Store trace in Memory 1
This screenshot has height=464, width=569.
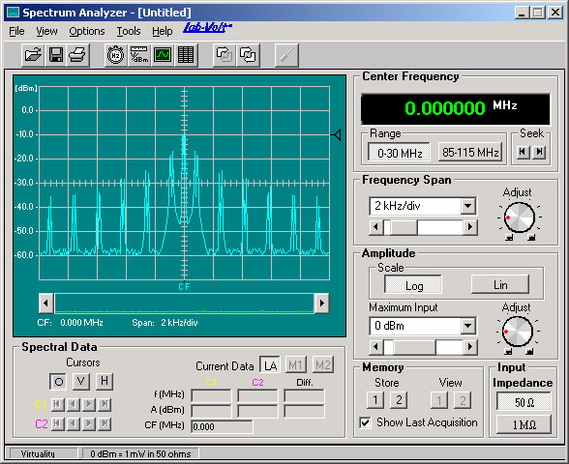(375, 400)
